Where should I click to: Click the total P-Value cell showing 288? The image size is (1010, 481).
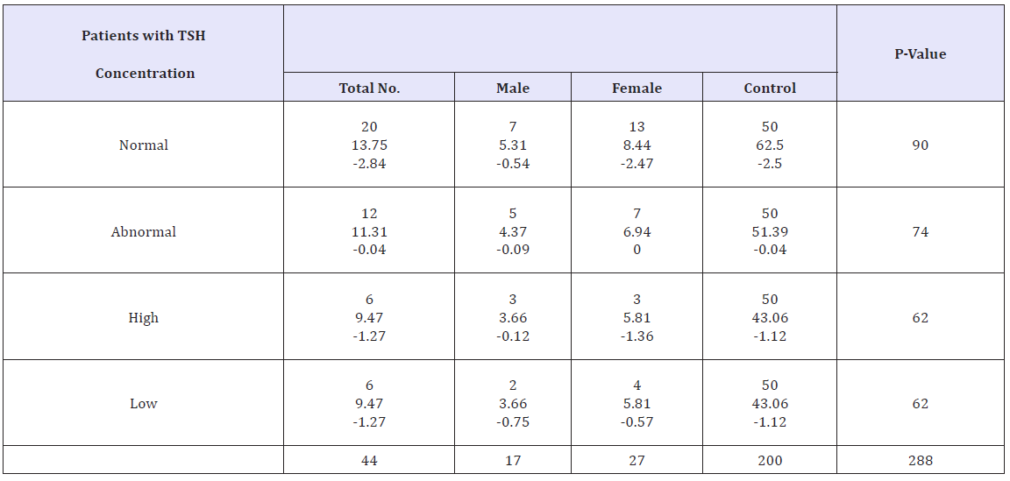(920, 460)
